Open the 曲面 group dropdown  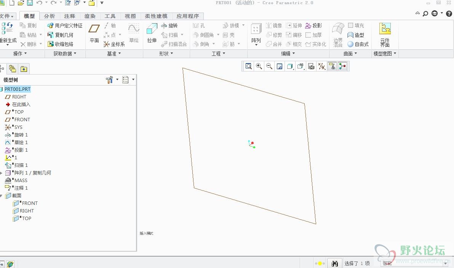(x=350, y=54)
